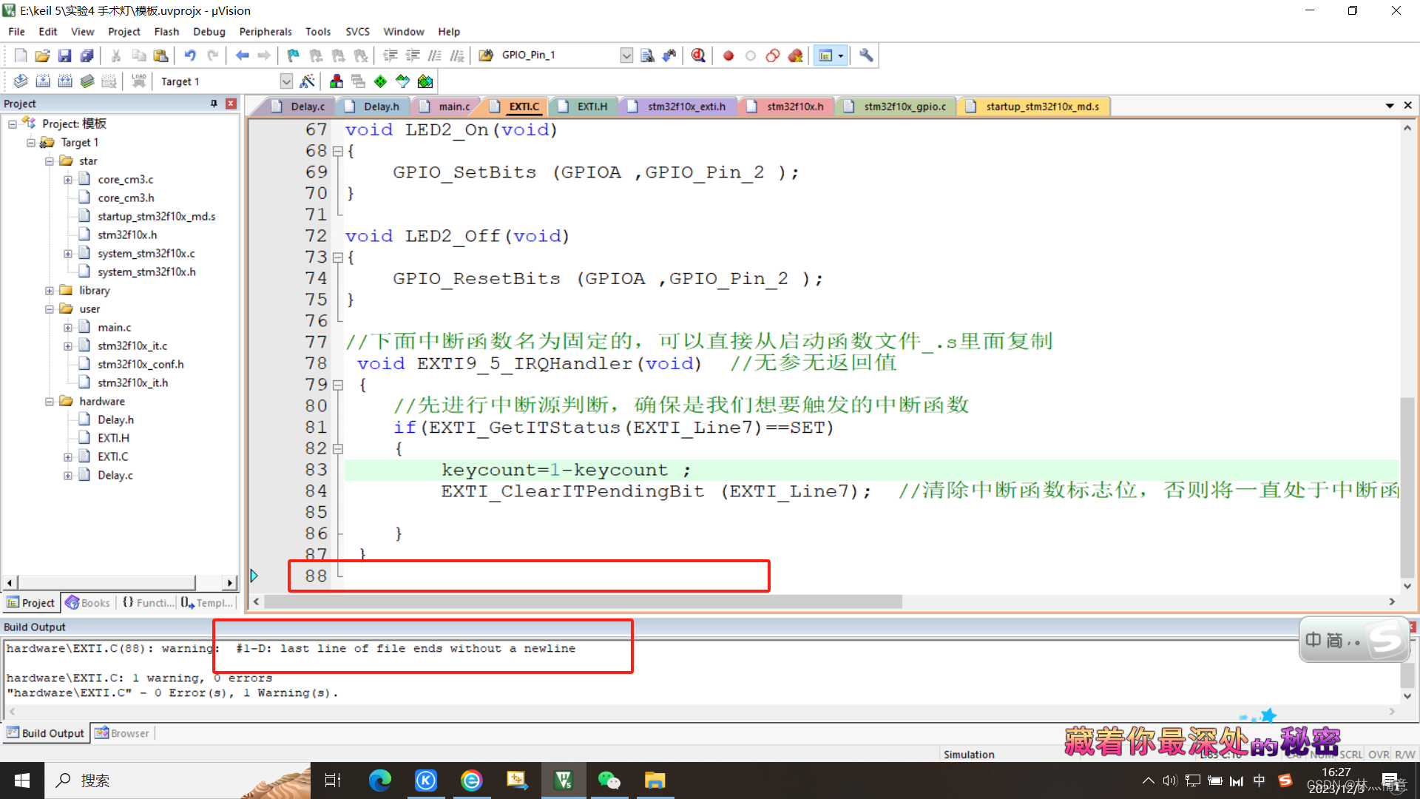This screenshot has width=1420, height=799.
Task: Save all open files
Action: pos(87,55)
